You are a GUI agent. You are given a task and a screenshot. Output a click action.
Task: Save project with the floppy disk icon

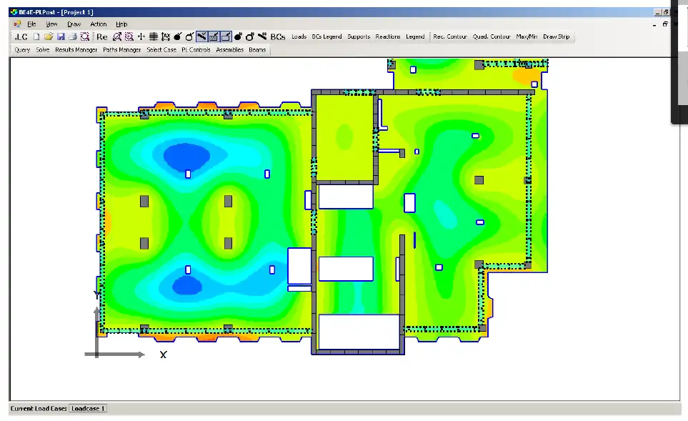click(61, 36)
